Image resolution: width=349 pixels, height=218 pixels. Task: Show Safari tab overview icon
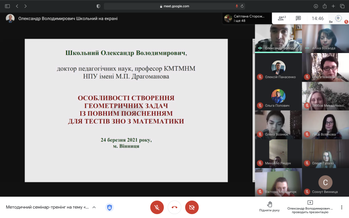[x=342, y=6]
